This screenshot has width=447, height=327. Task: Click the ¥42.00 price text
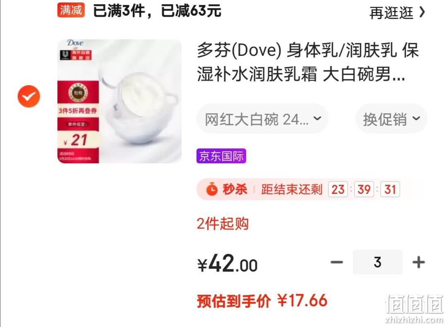click(228, 264)
